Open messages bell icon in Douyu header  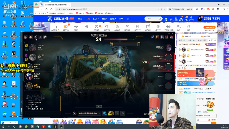coord(186,18)
